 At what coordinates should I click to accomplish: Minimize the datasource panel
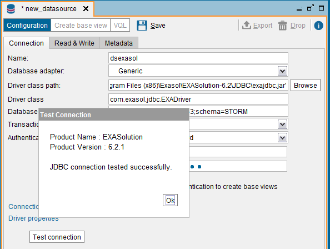click(299, 9)
